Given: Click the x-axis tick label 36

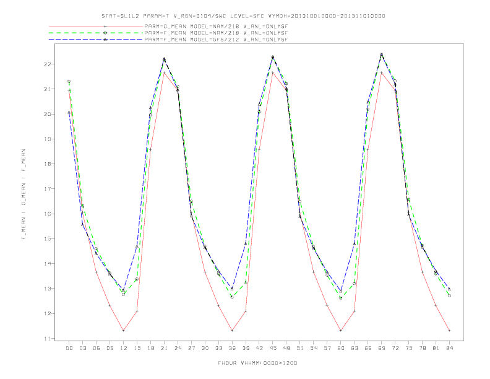Looking at the screenshot, I should 232,348.
